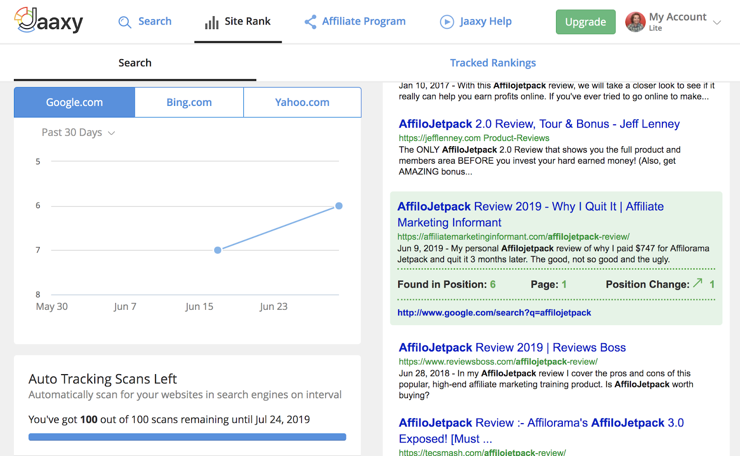Switch to the Yahoo.com engine tab

point(302,102)
